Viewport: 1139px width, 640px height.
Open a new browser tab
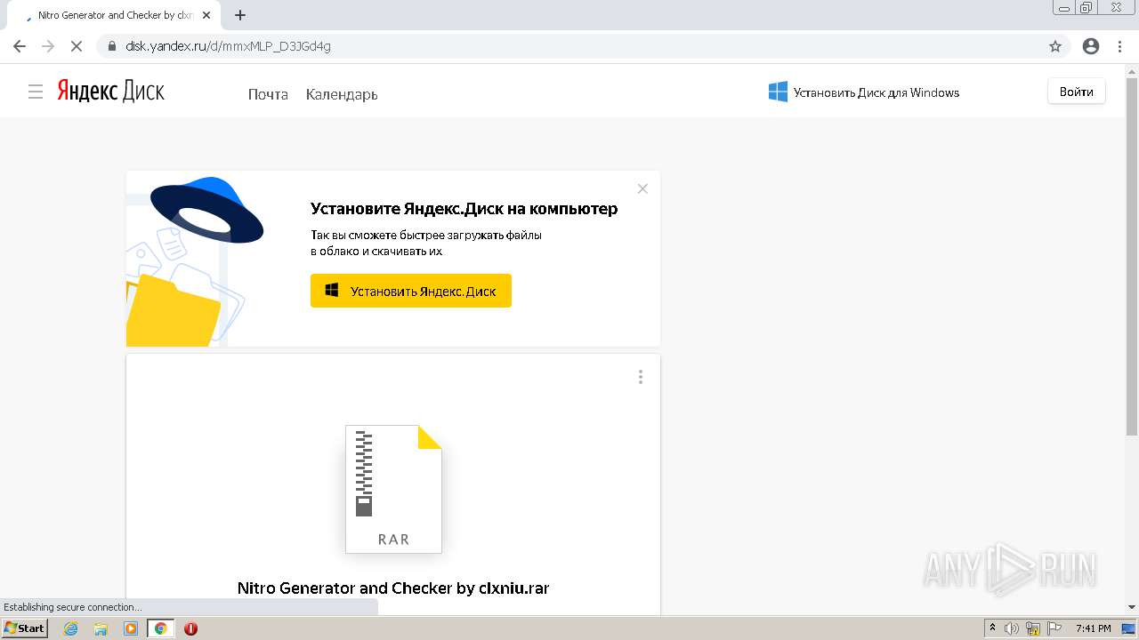point(240,15)
